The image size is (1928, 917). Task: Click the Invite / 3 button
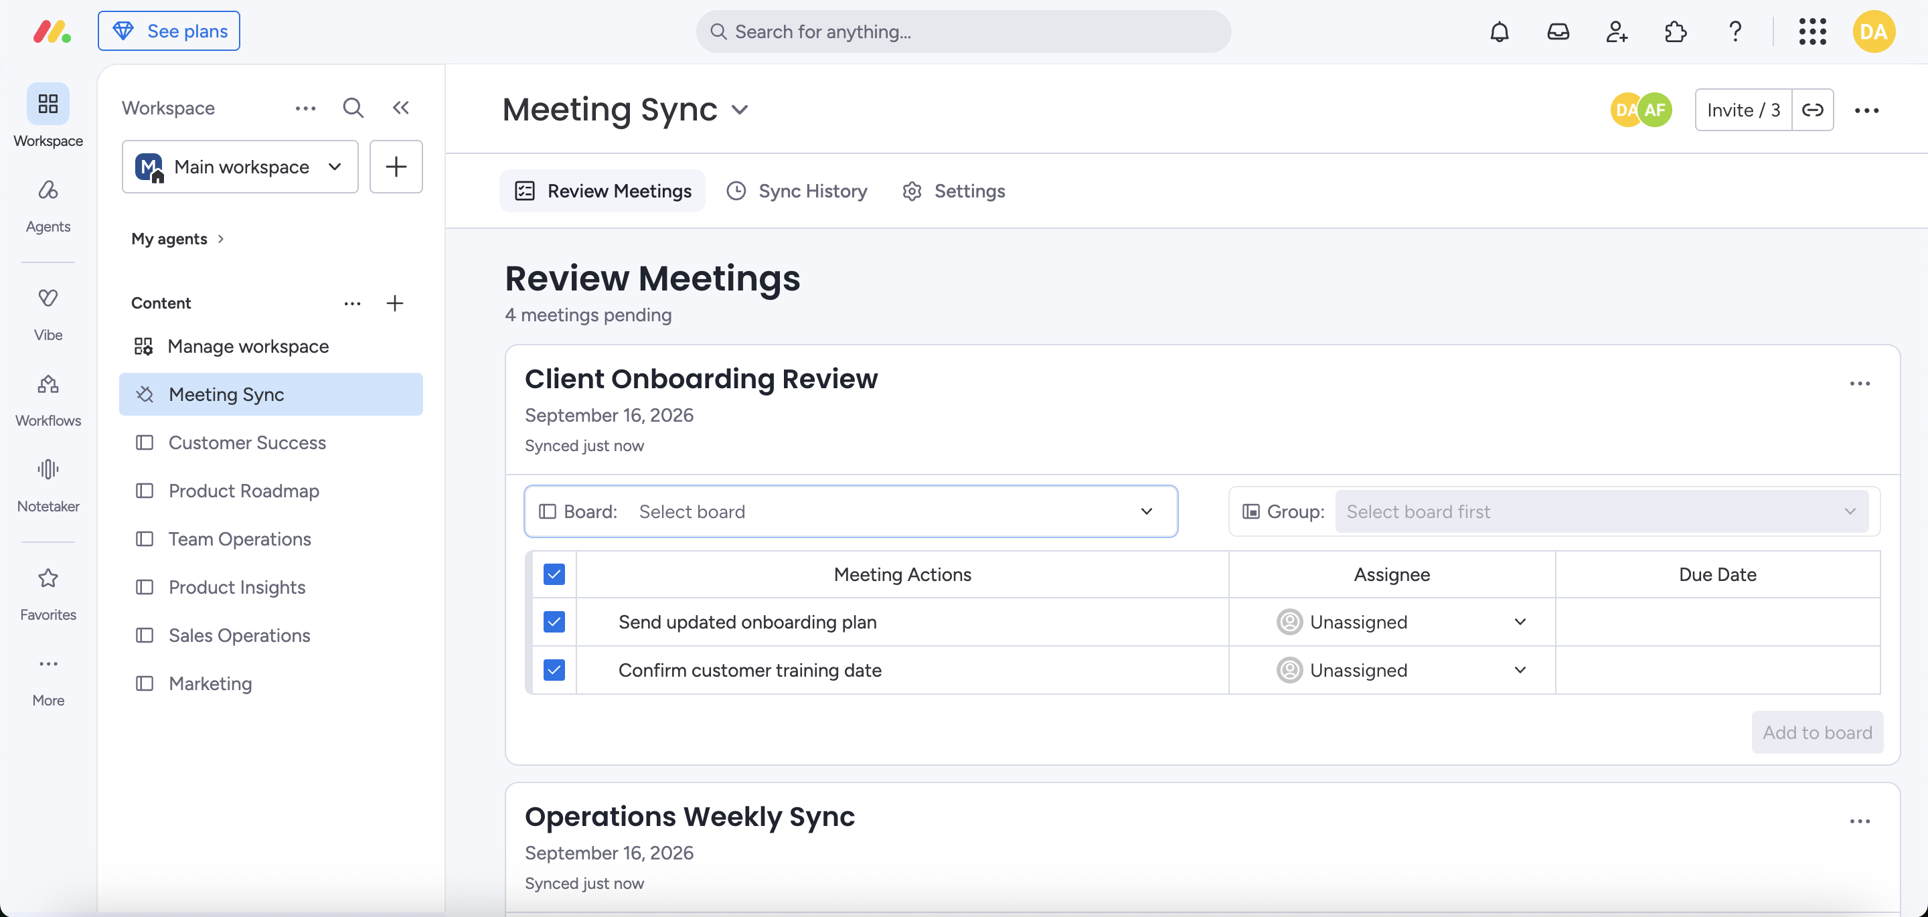tap(1743, 110)
